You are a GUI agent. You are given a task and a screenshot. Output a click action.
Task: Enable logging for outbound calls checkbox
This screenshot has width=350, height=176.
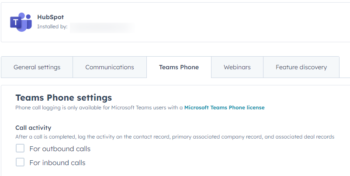click(x=20, y=148)
